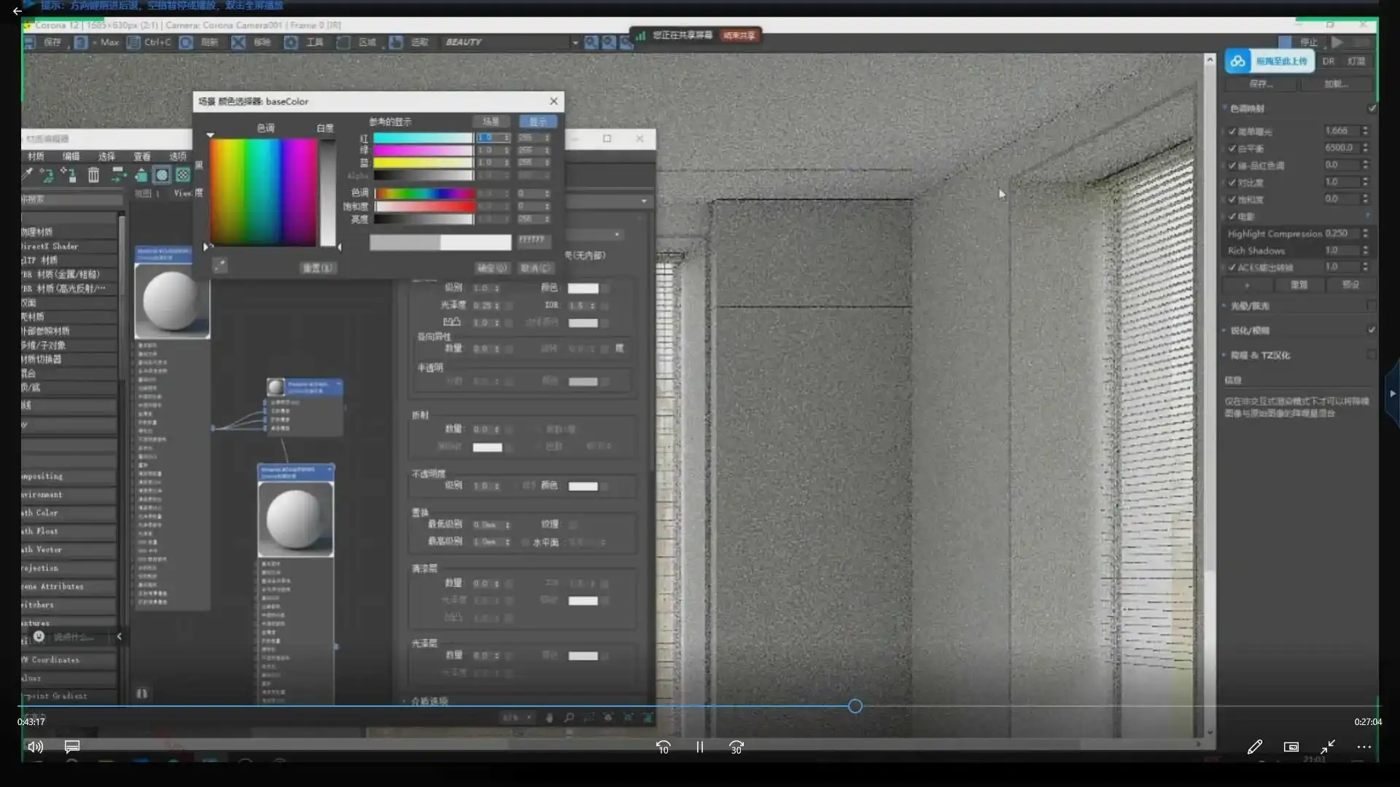
Task: Click the eyedropper pick material icon
Action: pyautogui.click(x=27, y=175)
